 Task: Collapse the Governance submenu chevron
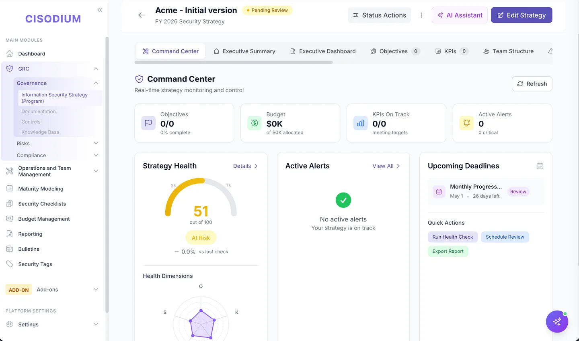(96, 83)
